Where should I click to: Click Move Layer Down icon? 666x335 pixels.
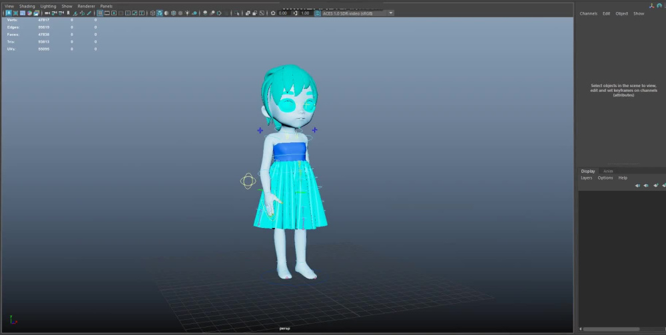point(646,185)
